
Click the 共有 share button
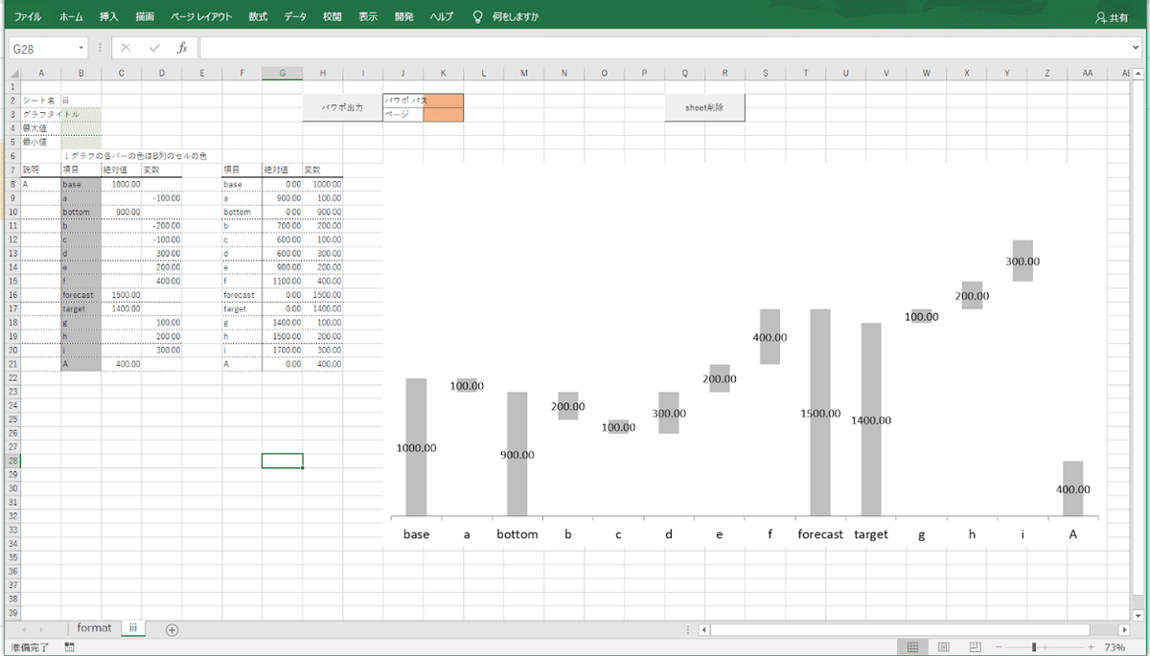[x=1112, y=17]
